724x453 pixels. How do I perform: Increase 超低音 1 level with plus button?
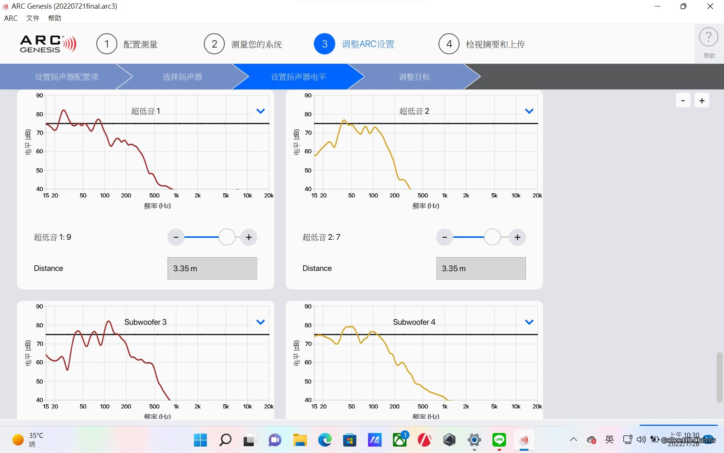coord(249,237)
